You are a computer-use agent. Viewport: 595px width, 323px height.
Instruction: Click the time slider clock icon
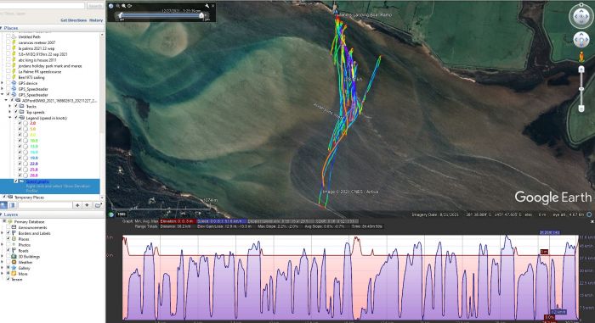click(x=111, y=6)
